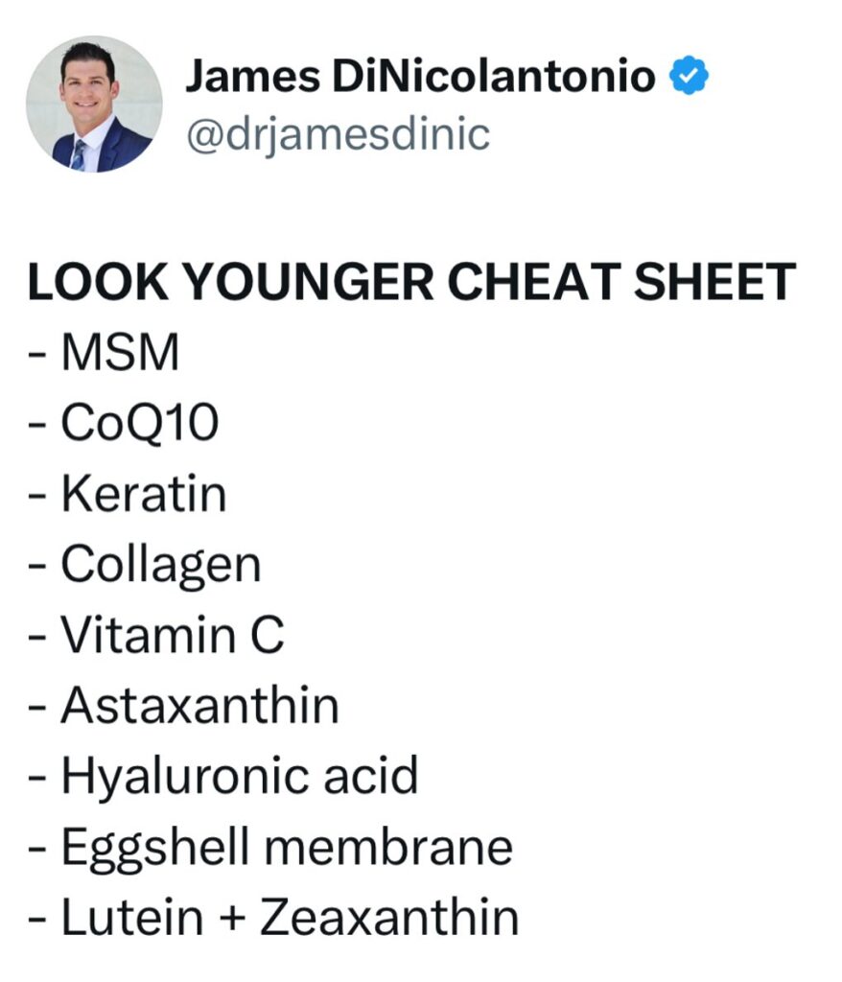Click the blue verified badge icon
This screenshot has height=982, width=842.
[689, 75]
